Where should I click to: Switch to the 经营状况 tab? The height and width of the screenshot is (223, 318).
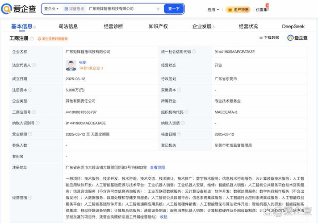(248, 26)
